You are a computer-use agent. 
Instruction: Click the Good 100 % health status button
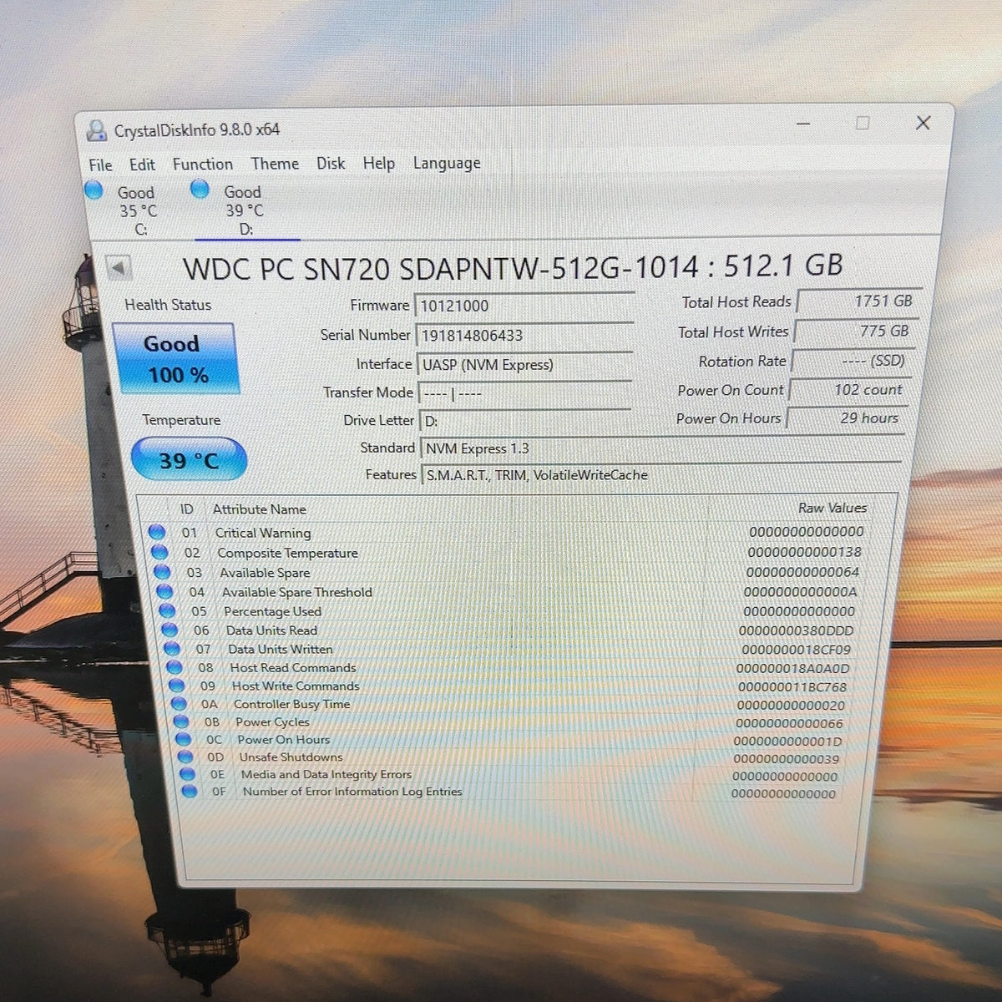pyautogui.click(x=175, y=358)
